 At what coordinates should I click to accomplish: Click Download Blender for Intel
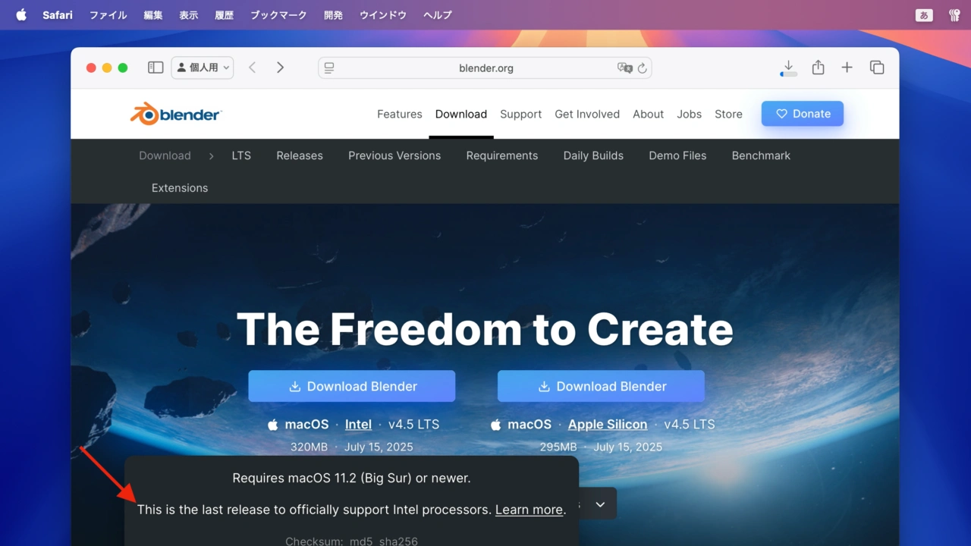pyautogui.click(x=352, y=386)
